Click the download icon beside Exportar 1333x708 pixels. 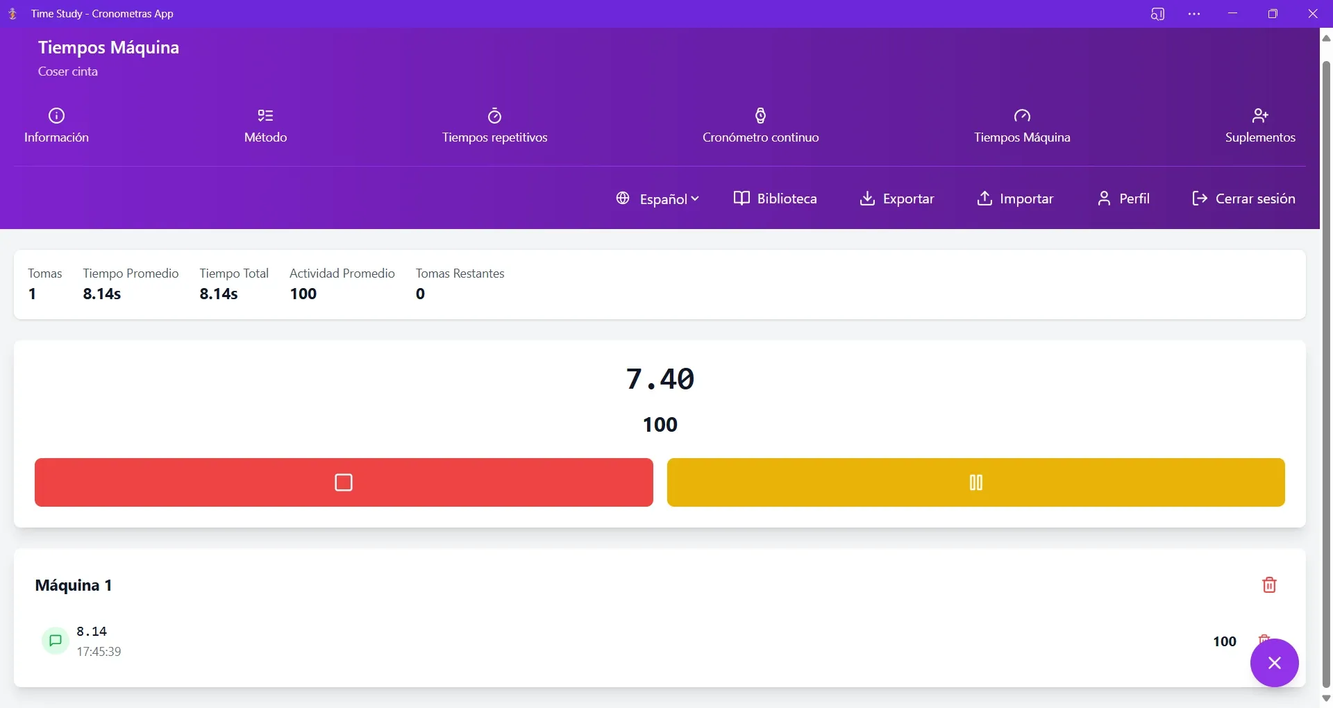coord(867,199)
